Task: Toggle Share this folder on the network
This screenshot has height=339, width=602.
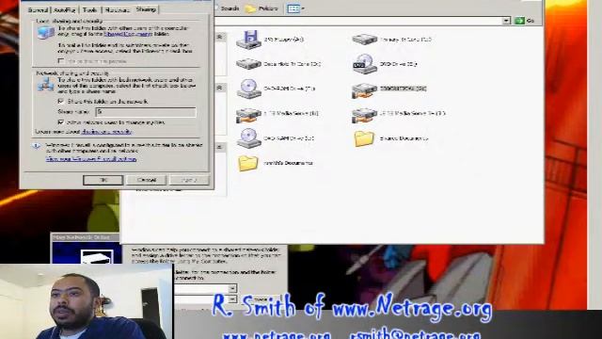Action: click(x=60, y=101)
